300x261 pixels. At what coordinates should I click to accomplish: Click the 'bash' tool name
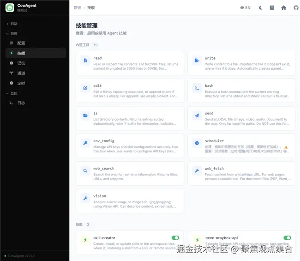pyautogui.click(x=209, y=85)
